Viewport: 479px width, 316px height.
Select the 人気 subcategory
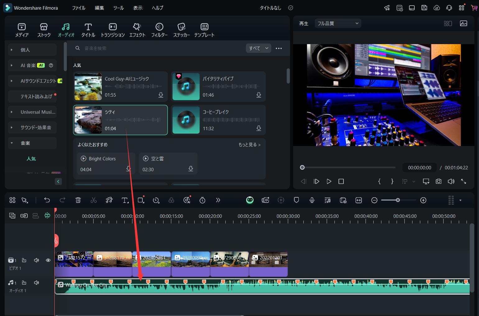tap(31, 158)
